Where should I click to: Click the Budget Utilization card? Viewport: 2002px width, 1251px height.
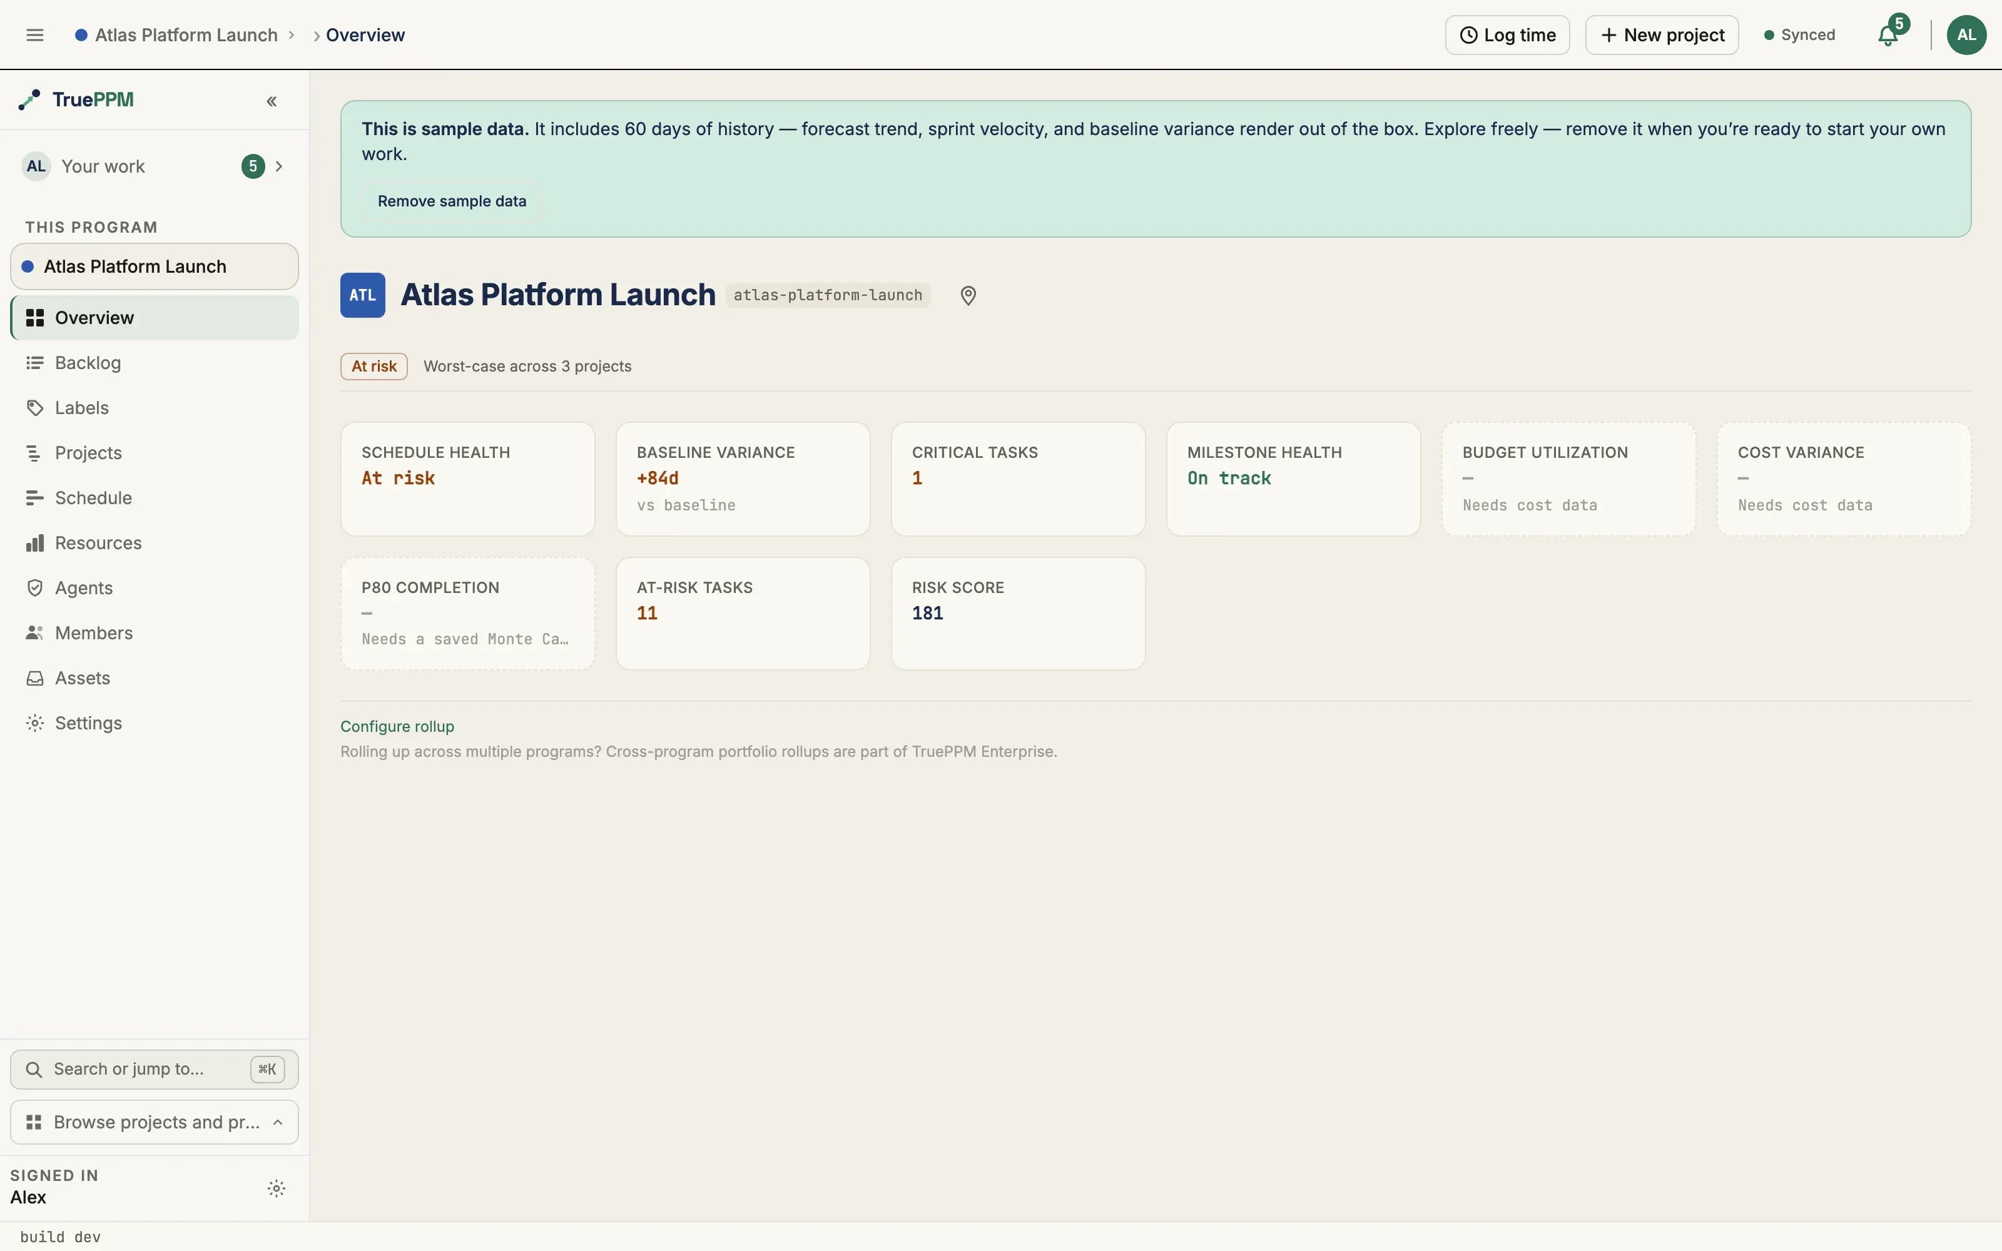(1568, 479)
